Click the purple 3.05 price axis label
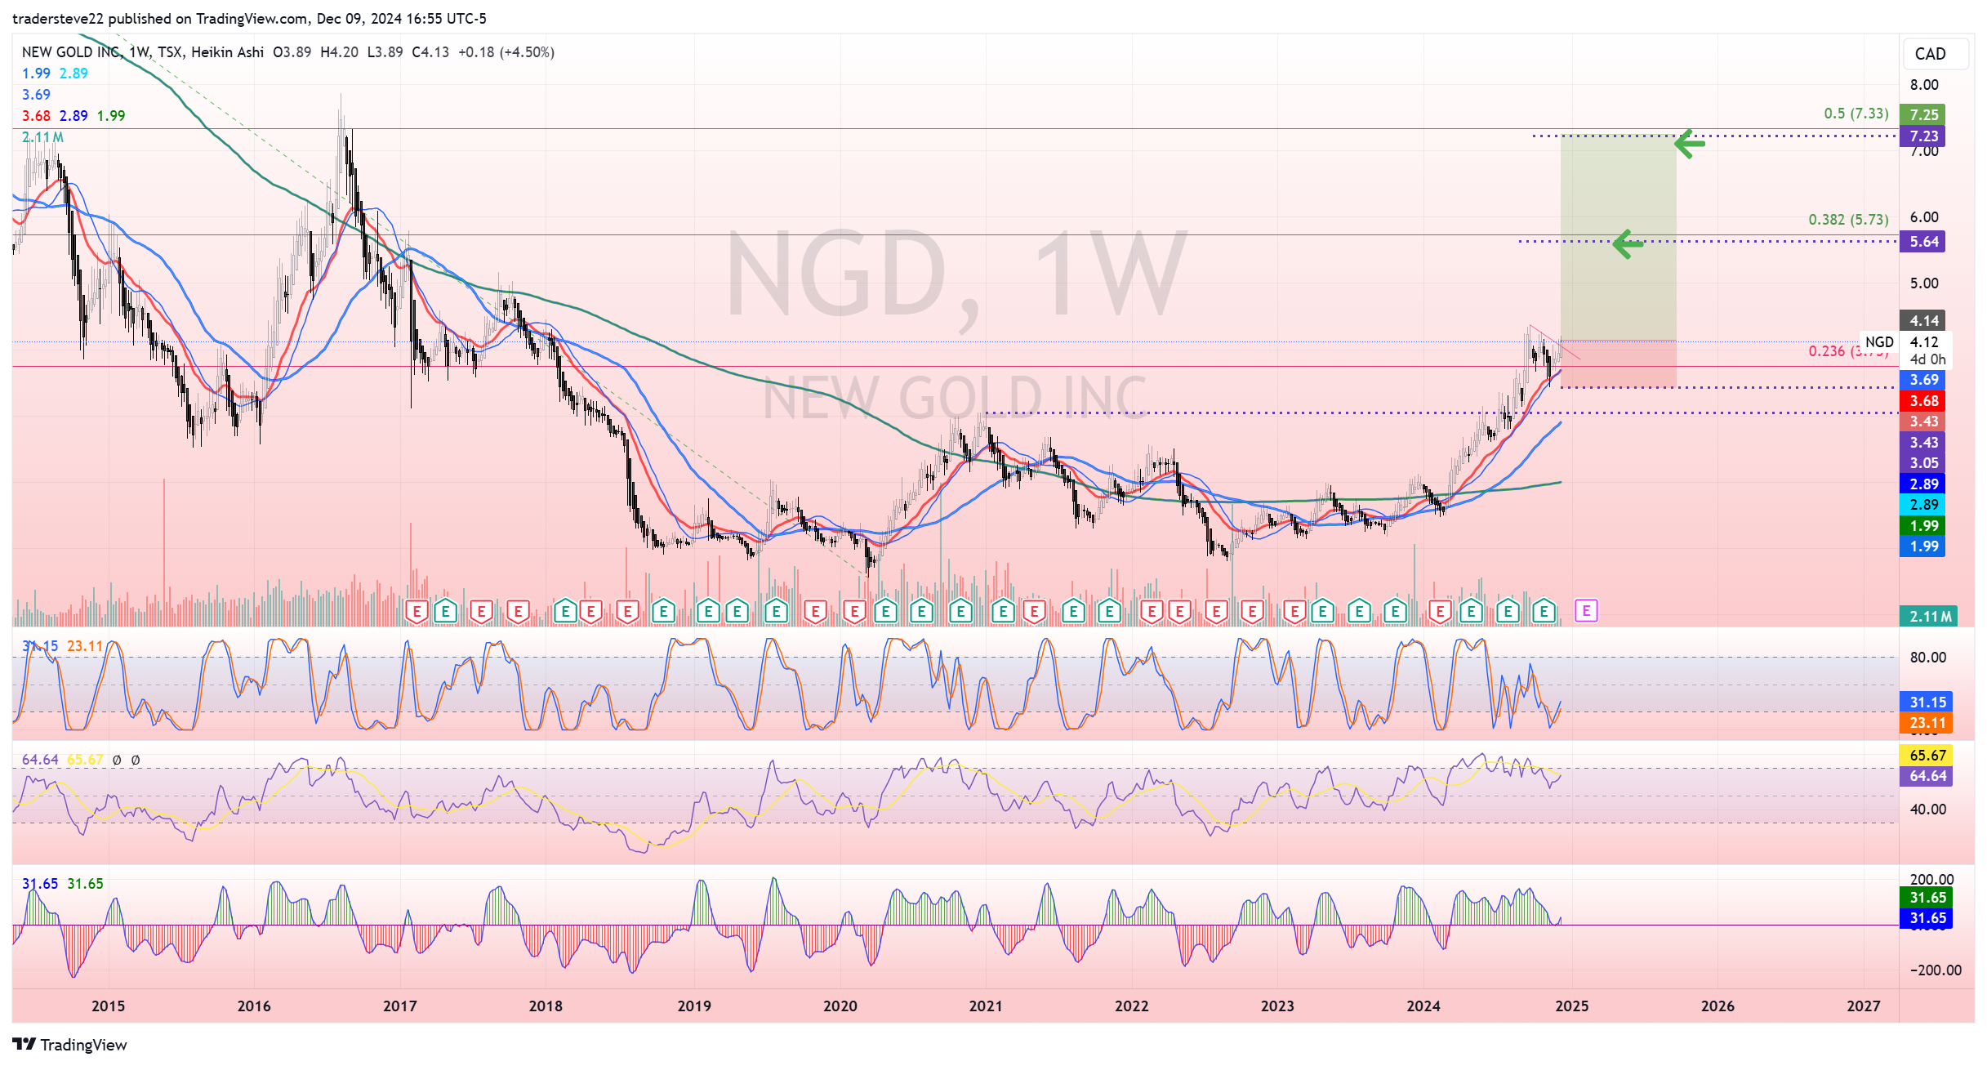The image size is (1987, 1066). 1923,463
